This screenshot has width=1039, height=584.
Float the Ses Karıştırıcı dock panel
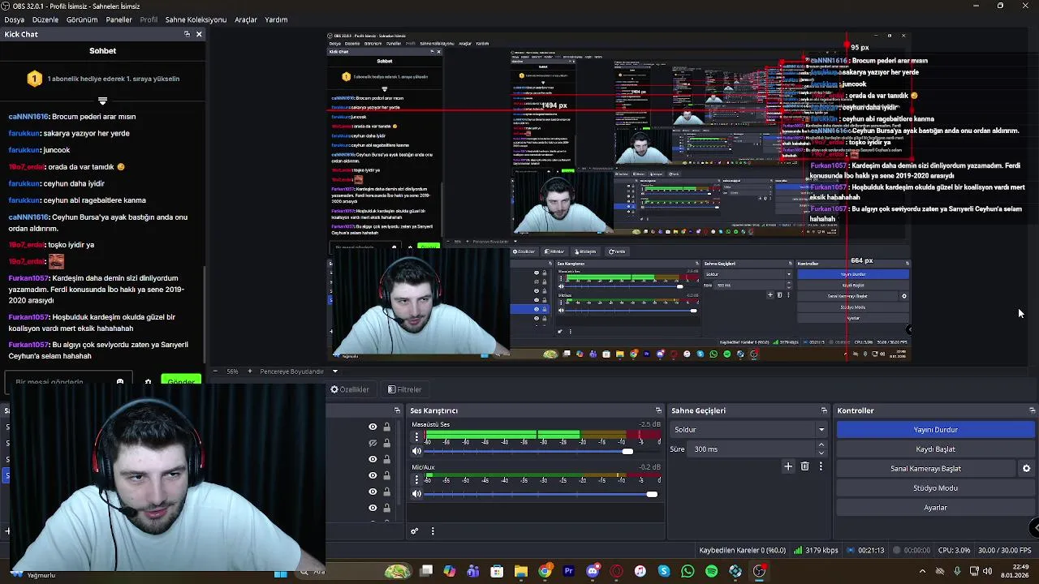point(658,410)
